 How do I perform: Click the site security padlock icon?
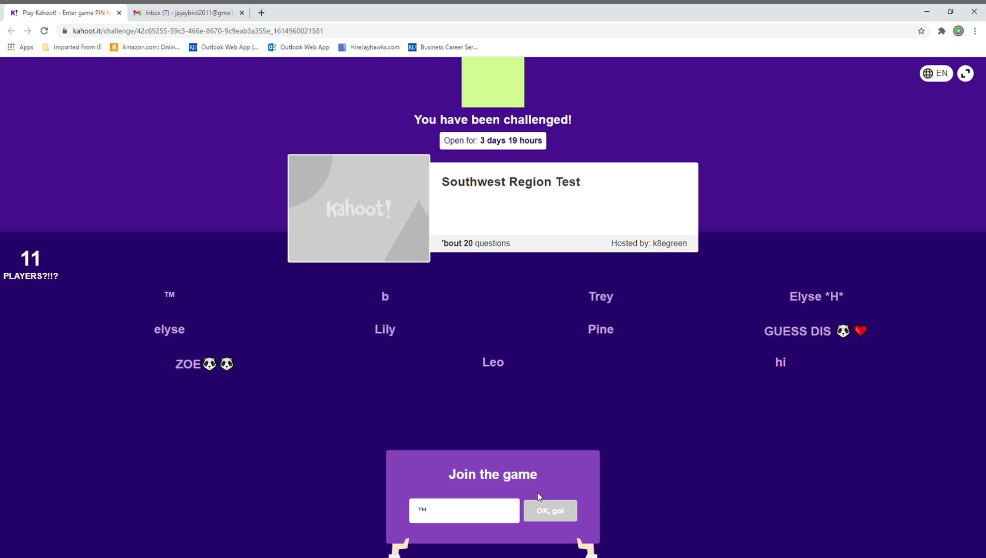point(65,31)
